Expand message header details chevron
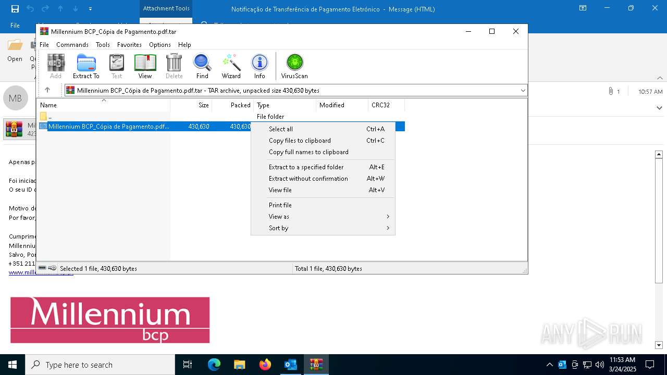The image size is (667, 375). (x=659, y=108)
